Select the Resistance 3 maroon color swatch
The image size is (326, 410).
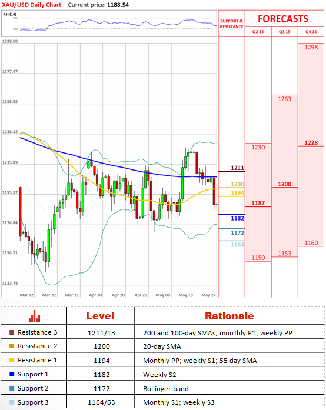pyautogui.click(x=12, y=332)
